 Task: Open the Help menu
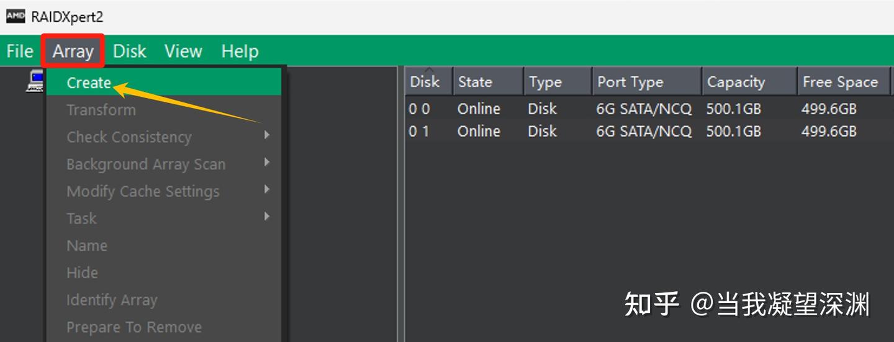[240, 51]
